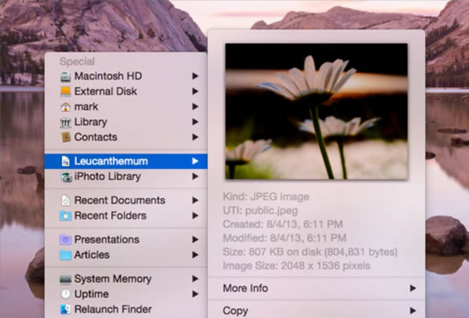Click the Recent Folders clock folder icon

coord(65,216)
